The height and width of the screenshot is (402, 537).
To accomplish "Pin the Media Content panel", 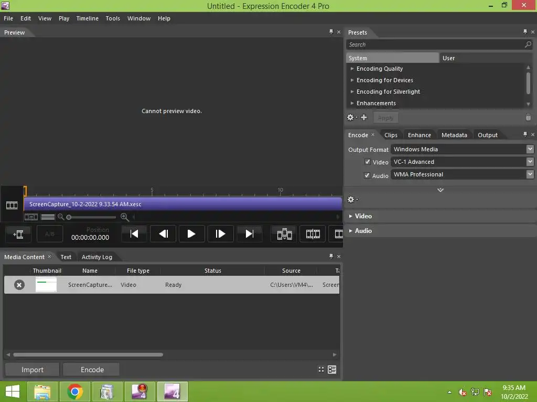I will [331, 256].
